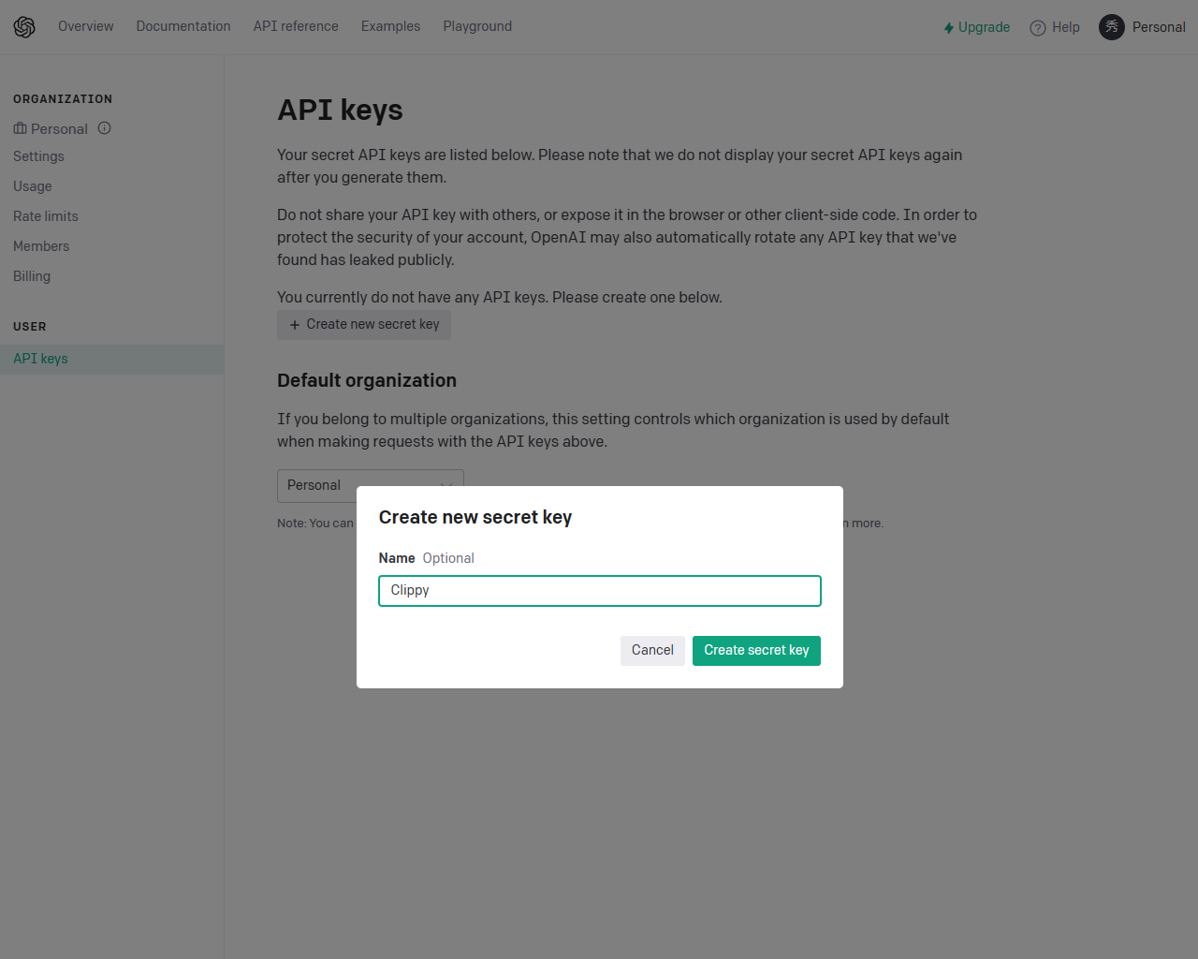1198x959 pixels.
Task: Click the lightning bolt Upgrade icon
Action: click(949, 27)
